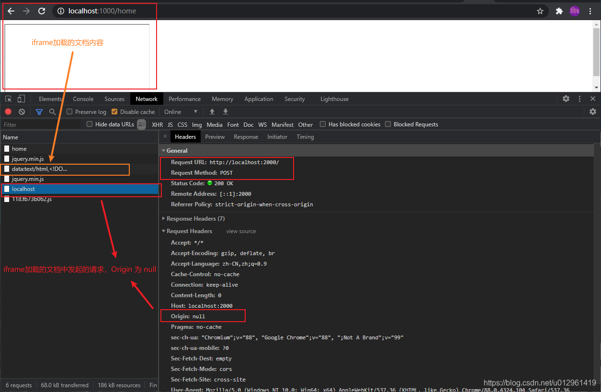Click the site information icon in address bar
This screenshot has width=601, height=392.
61,11
